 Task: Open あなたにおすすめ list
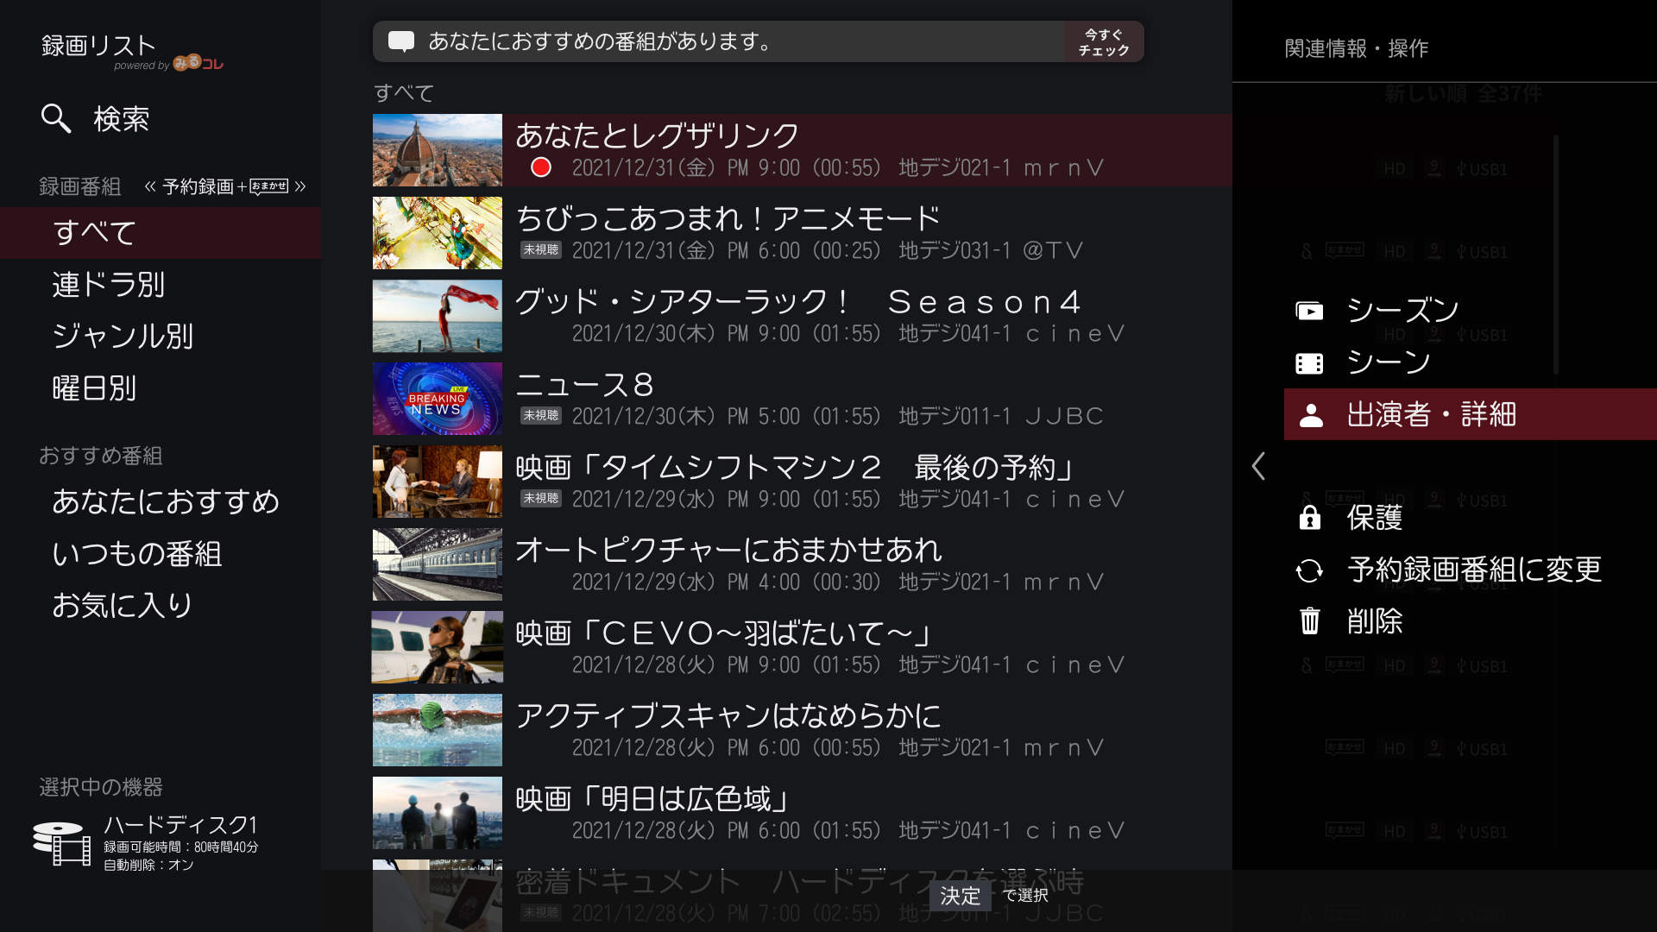click(166, 501)
